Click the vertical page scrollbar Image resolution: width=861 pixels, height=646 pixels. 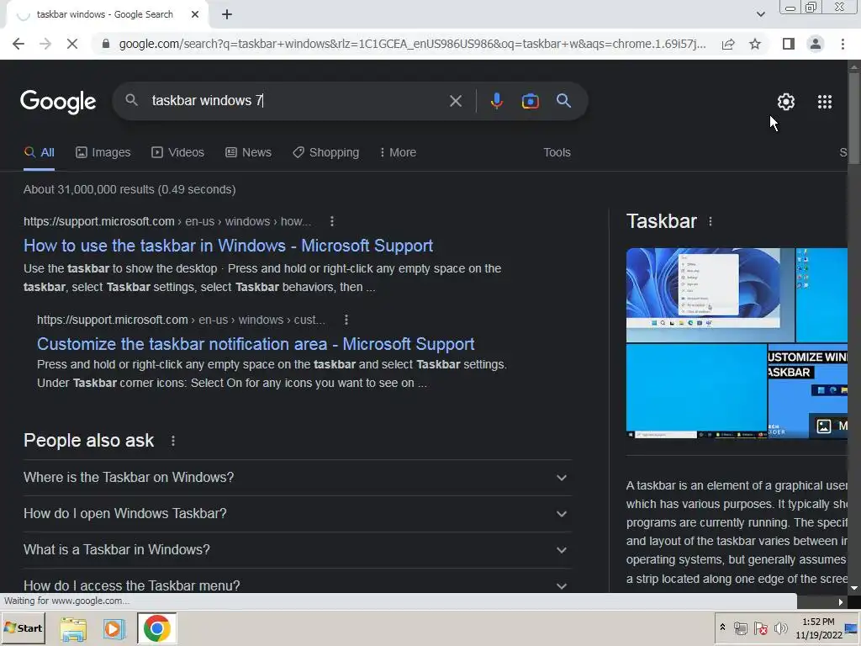tap(854, 118)
